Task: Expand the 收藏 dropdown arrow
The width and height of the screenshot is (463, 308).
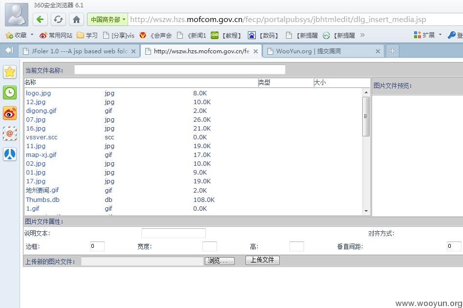Action: [x=32, y=35]
